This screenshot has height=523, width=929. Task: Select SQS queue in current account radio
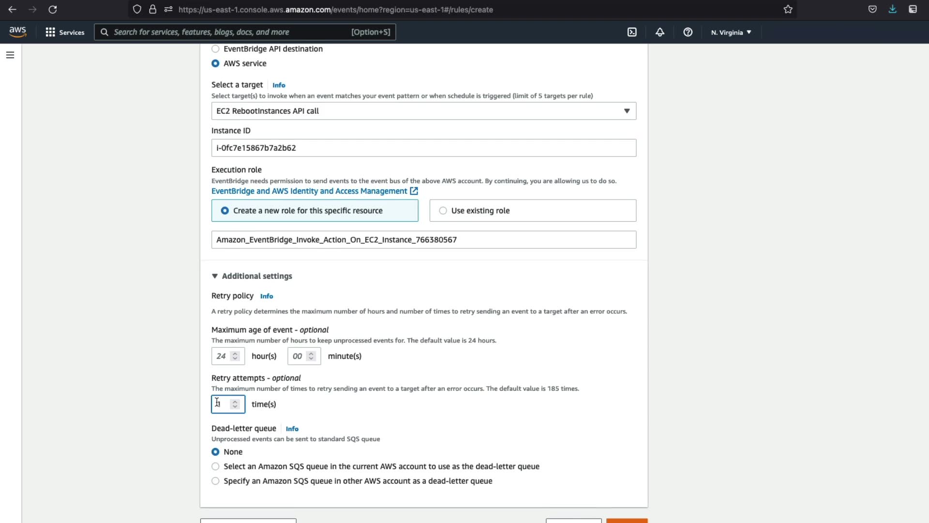coord(215,466)
